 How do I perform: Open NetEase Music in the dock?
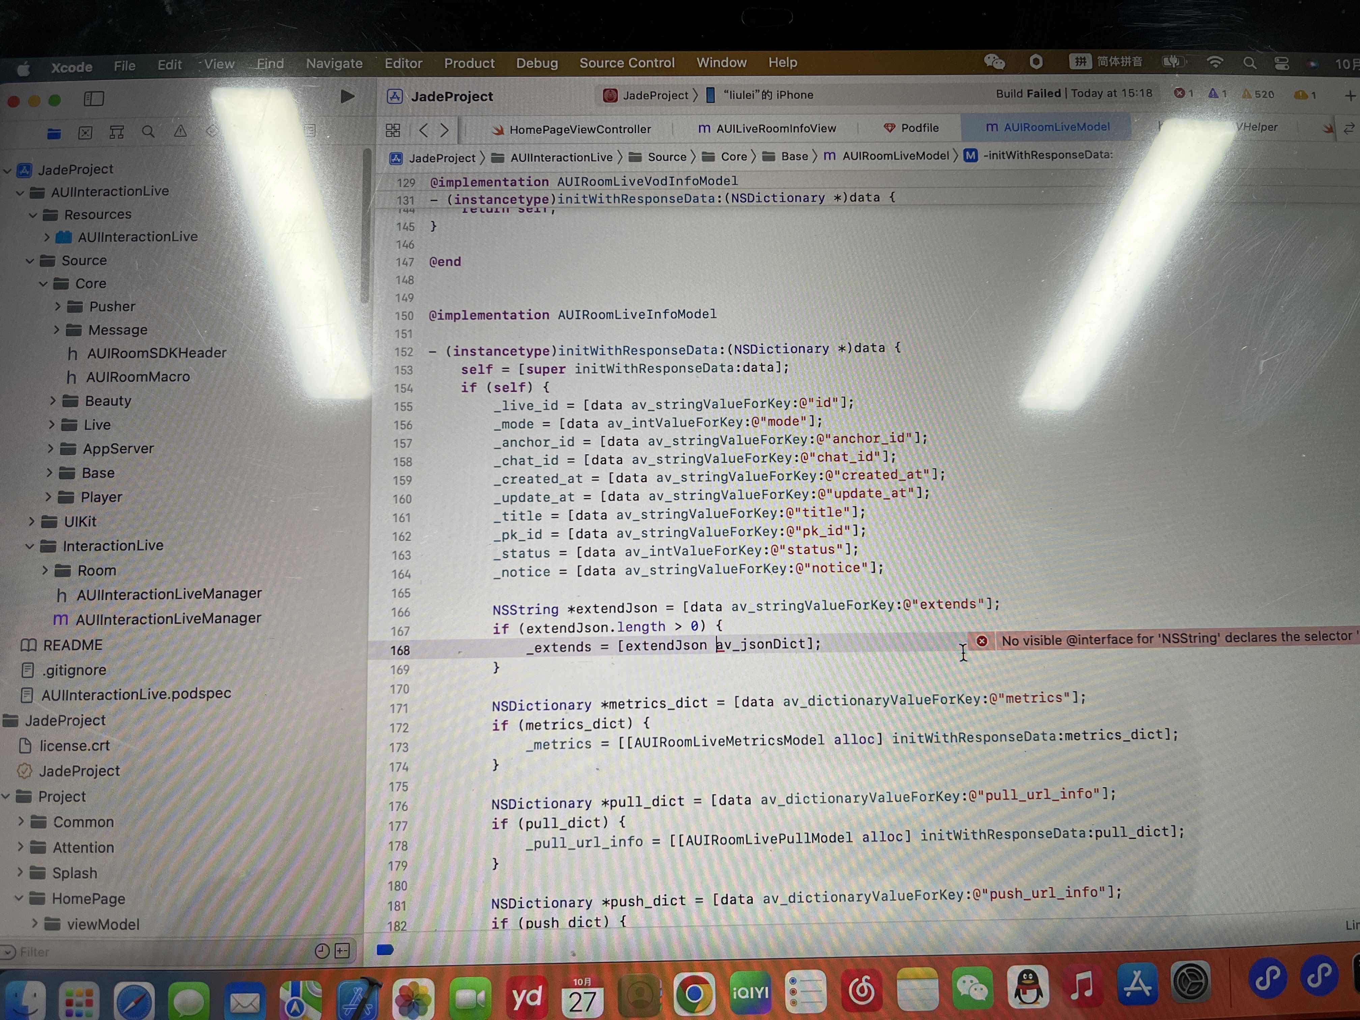861,990
